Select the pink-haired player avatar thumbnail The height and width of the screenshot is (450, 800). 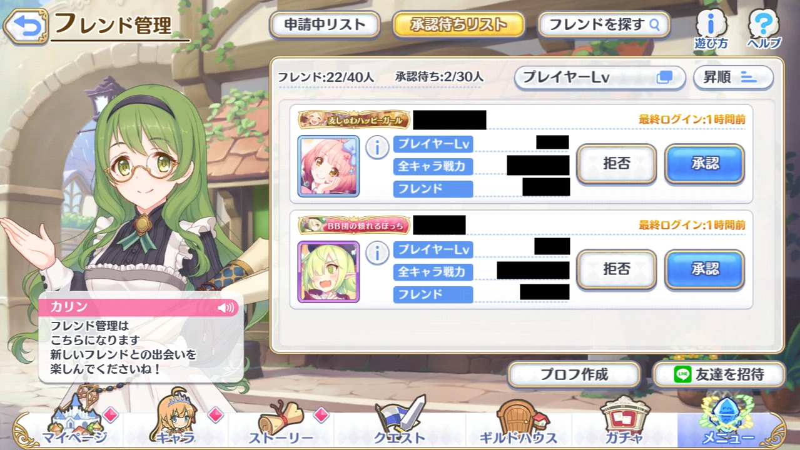click(328, 166)
